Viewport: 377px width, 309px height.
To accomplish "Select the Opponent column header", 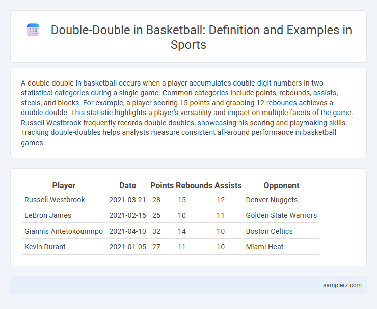I will 281,185.
